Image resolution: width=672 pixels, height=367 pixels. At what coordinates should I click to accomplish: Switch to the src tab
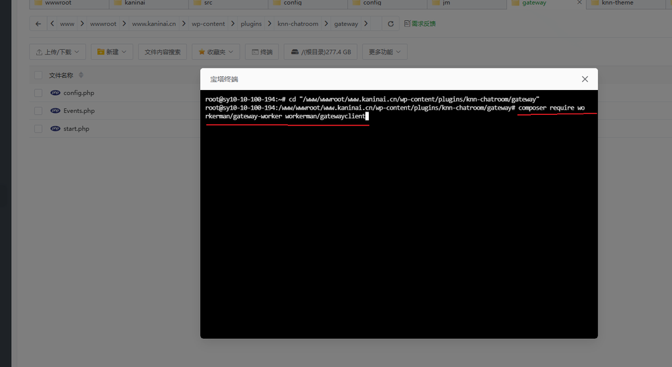click(x=228, y=3)
